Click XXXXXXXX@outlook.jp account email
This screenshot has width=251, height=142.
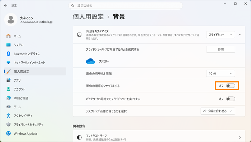(x=36, y=22)
